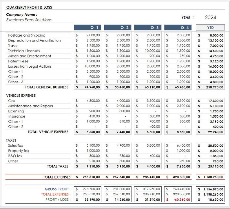The width and height of the screenshot is (230, 209).
Task: Click YTD Total Expenses row 1.138.260,00
Action: (213, 177)
